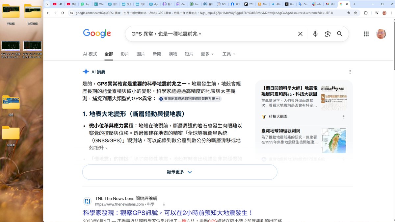Switch to 新聞 results tab

(157, 54)
